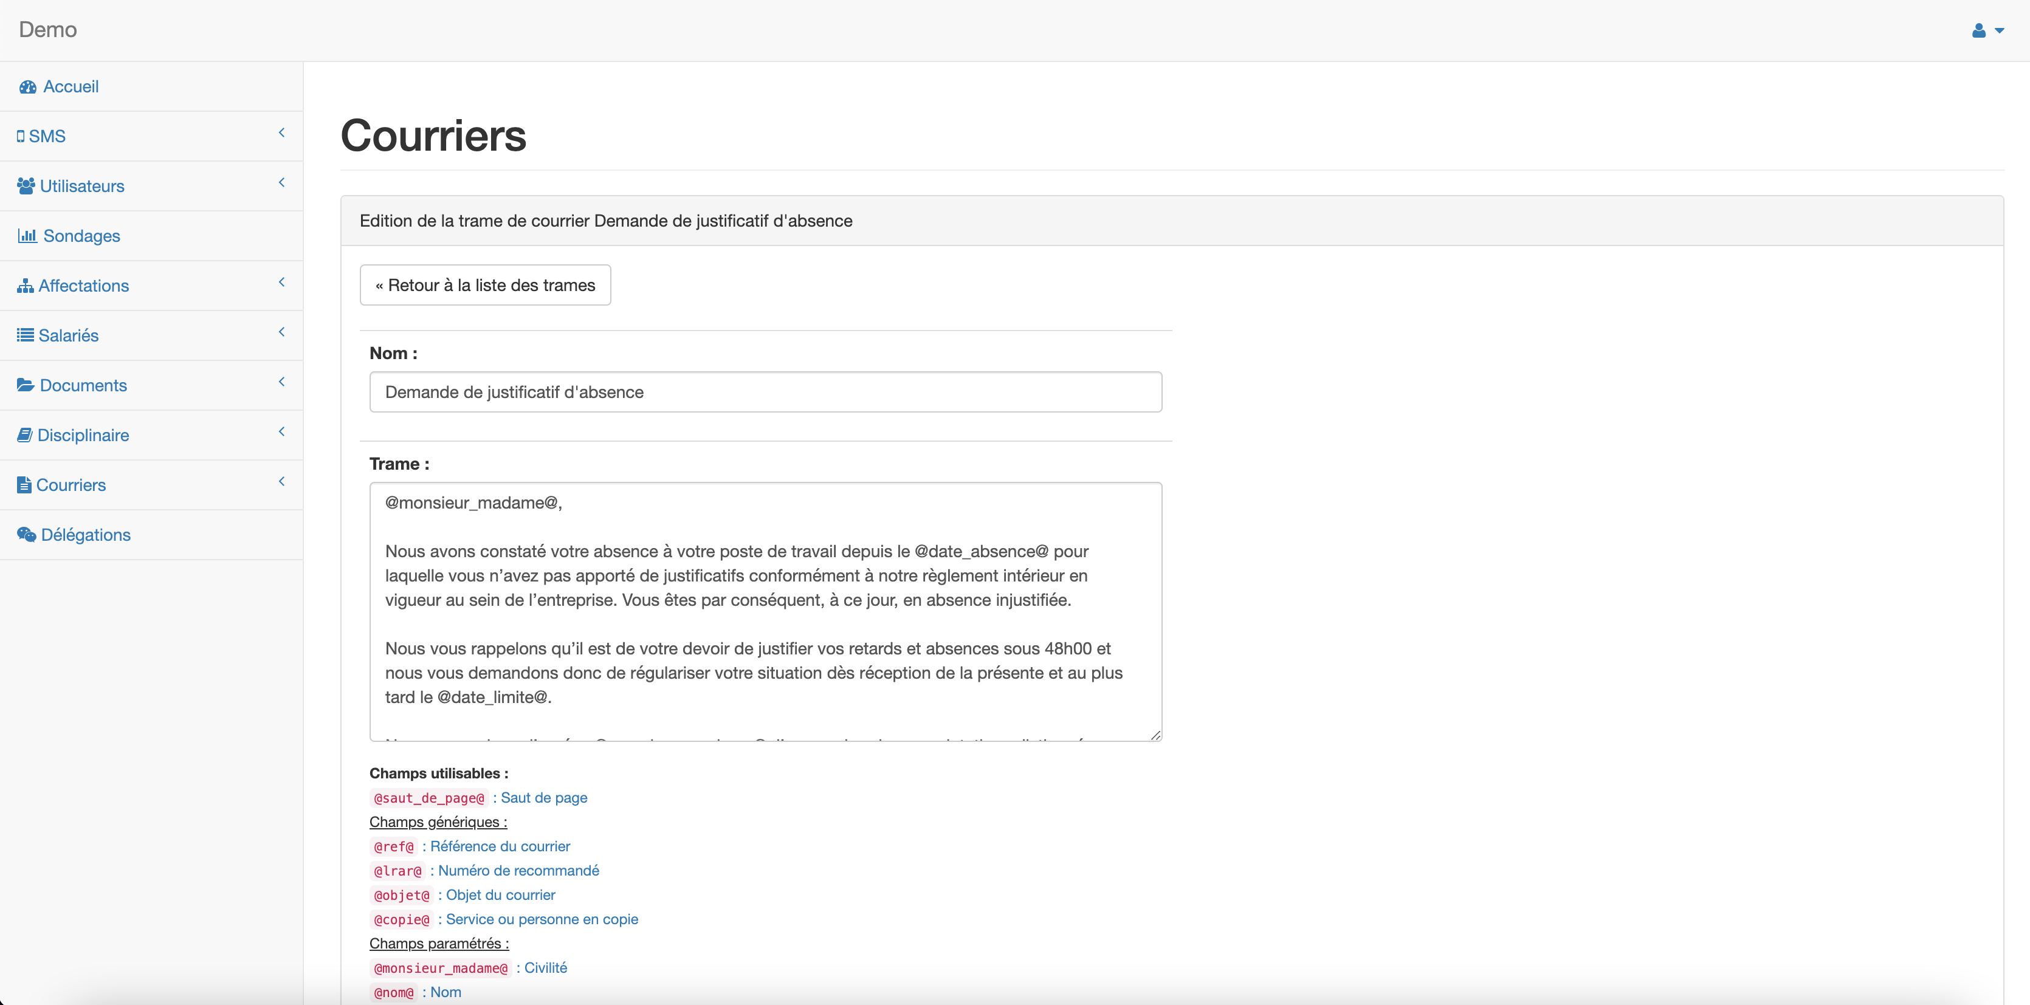The height and width of the screenshot is (1005, 2030).
Task: Click the Accueil dashboard icon
Action: (29, 87)
